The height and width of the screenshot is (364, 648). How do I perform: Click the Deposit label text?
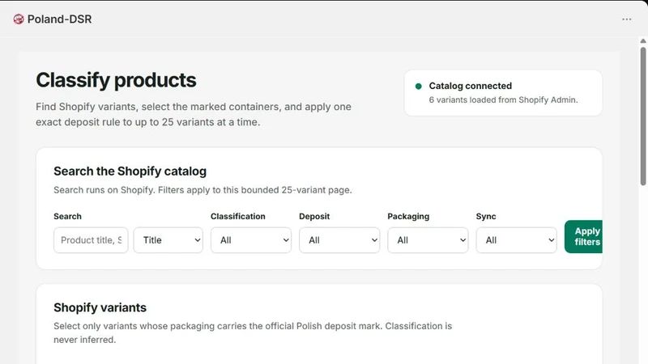click(314, 216)
